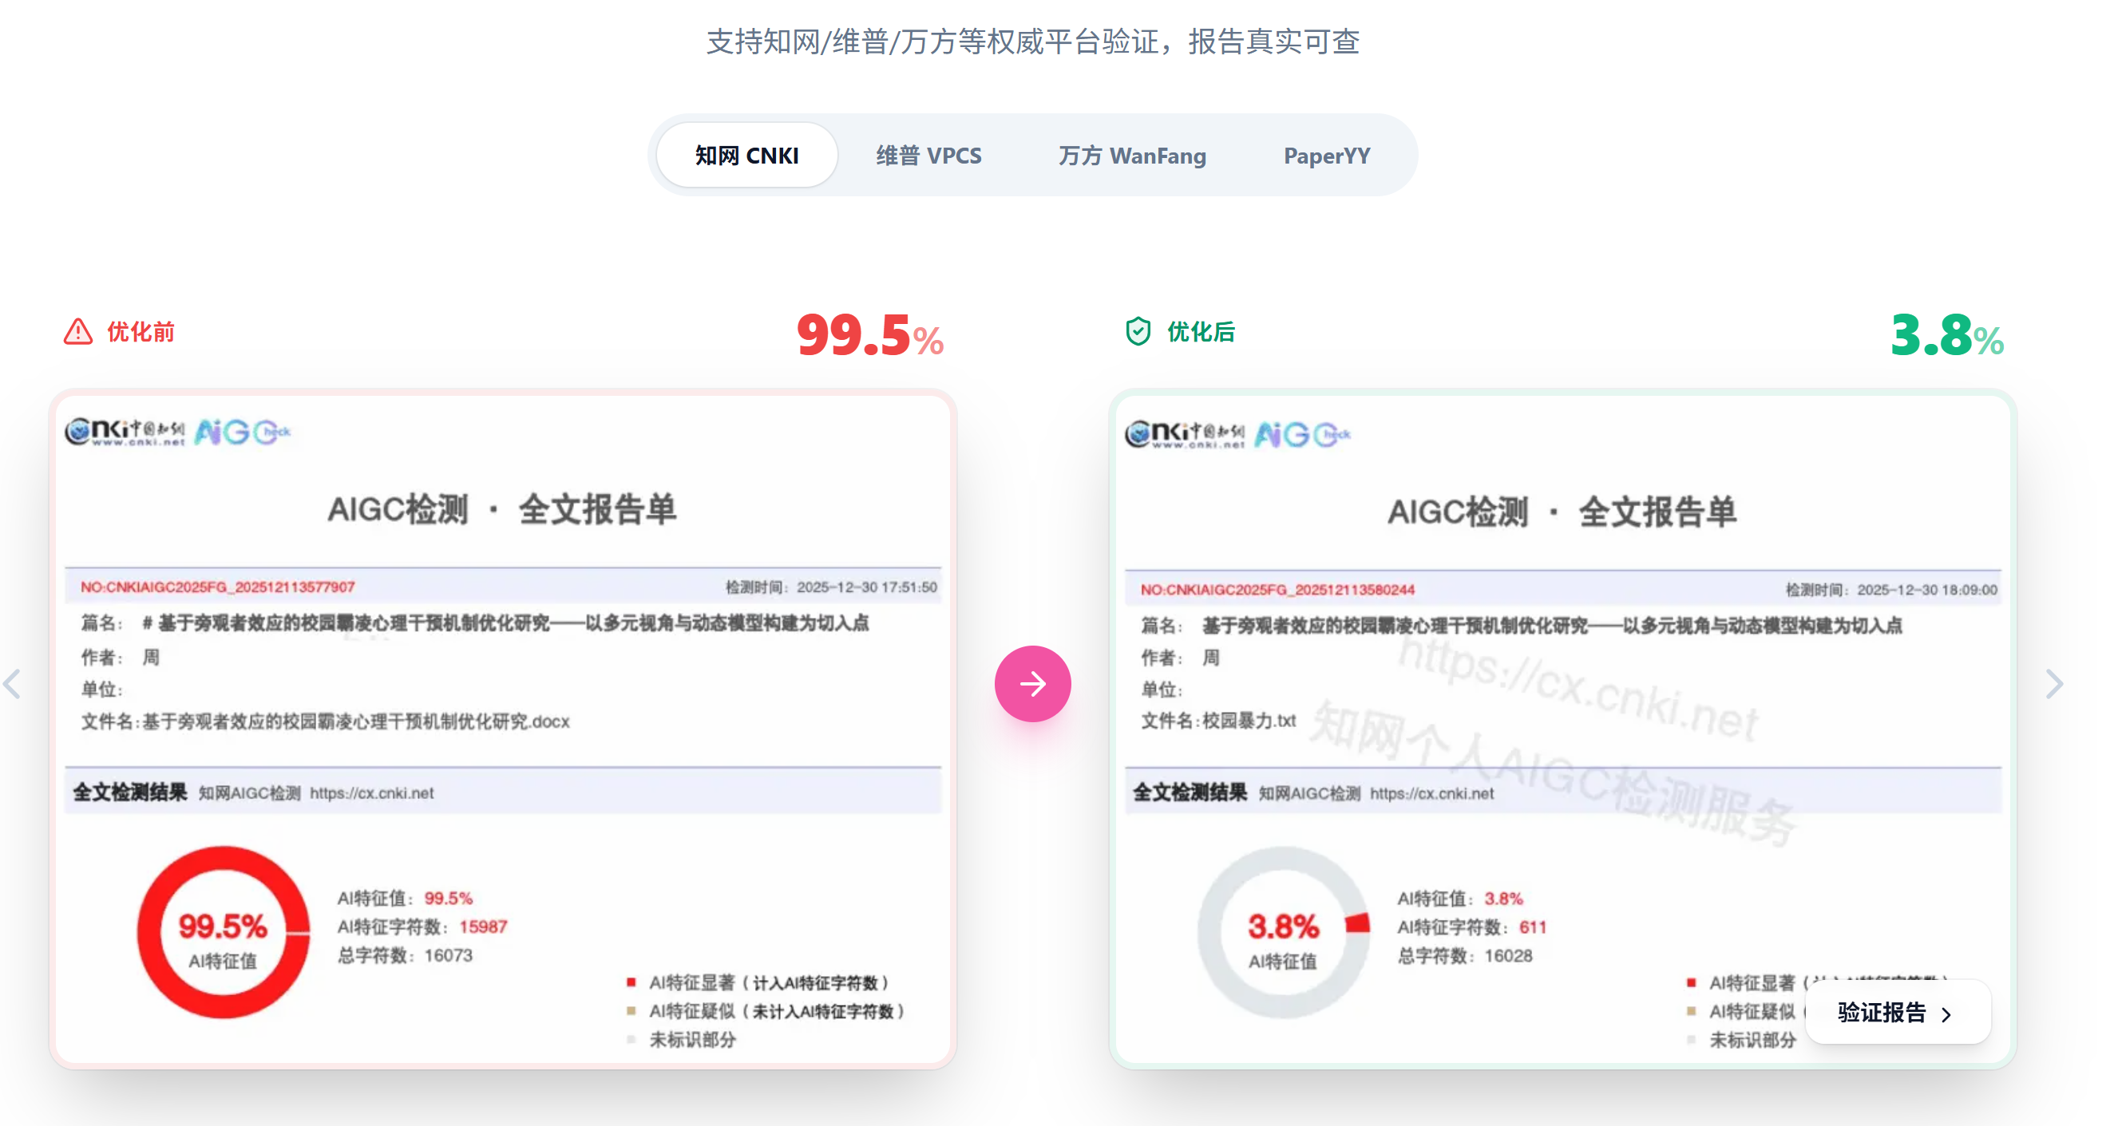This screenshot has height=1126, width=2122.
Task: Click the red 99.5% donut chart
Action: coord(224,931)
